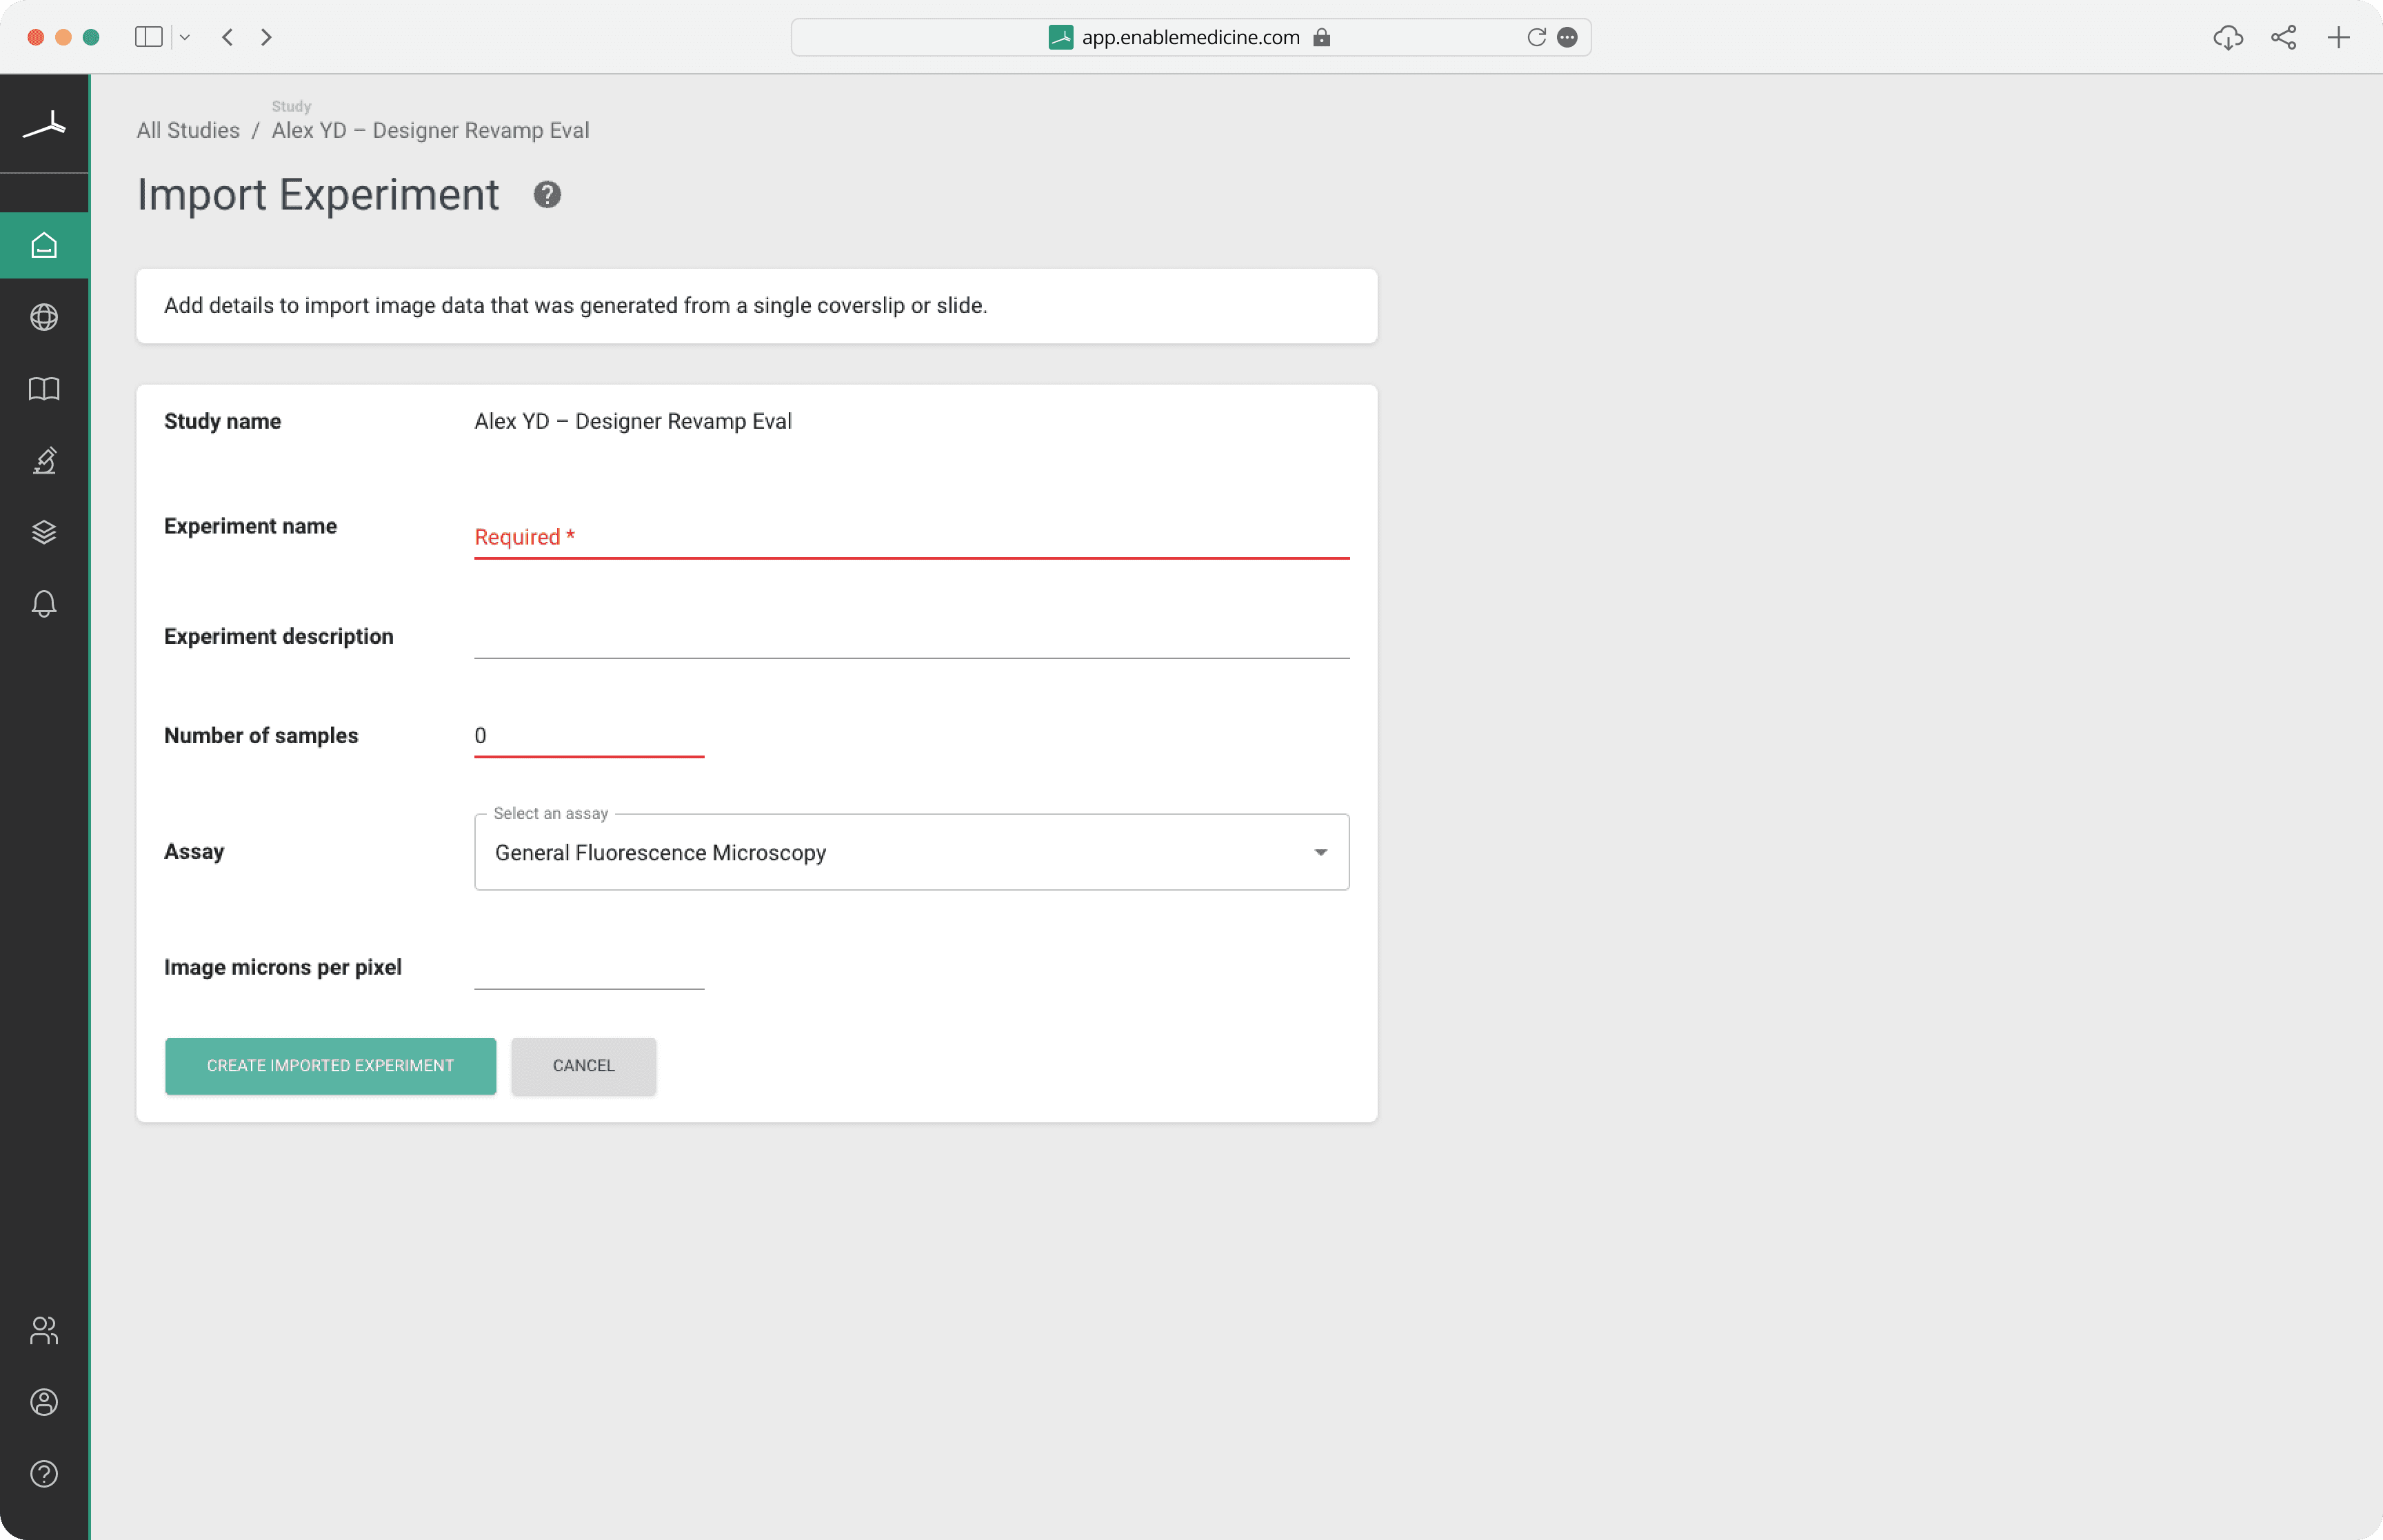Image resolution: width=2383 pixels, height=1540 pixels.
Task: Open the open-book icon in sidebar
Action: click(x=44, y=389)
